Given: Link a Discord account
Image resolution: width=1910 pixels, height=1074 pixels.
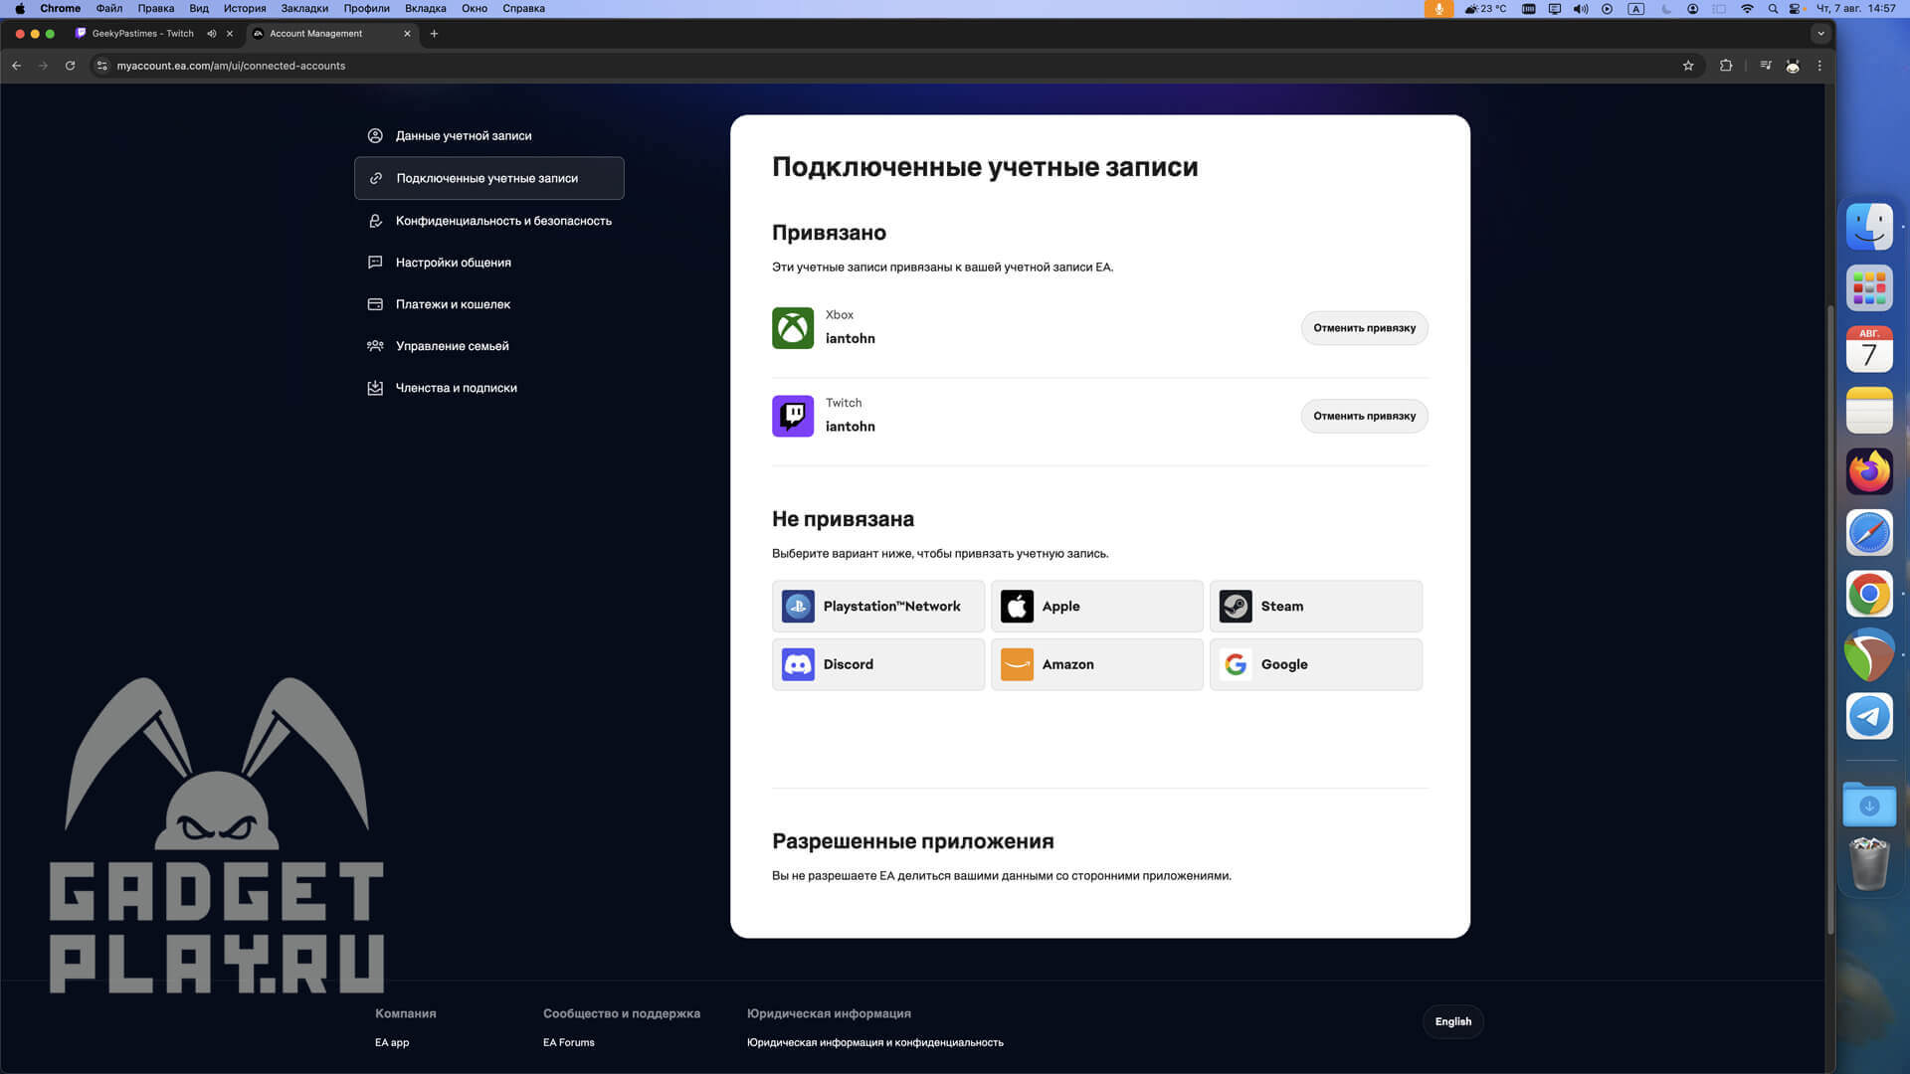Looking at the screenshot, I should (878, 664).
